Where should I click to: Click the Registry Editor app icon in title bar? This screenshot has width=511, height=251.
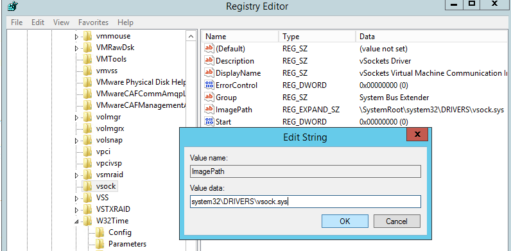pyautogui.click(x=12, y=6)
